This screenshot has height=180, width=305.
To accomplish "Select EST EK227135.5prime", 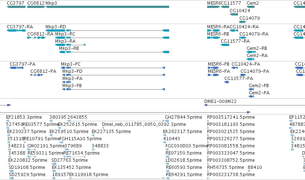I will click(x=111, y=132).
